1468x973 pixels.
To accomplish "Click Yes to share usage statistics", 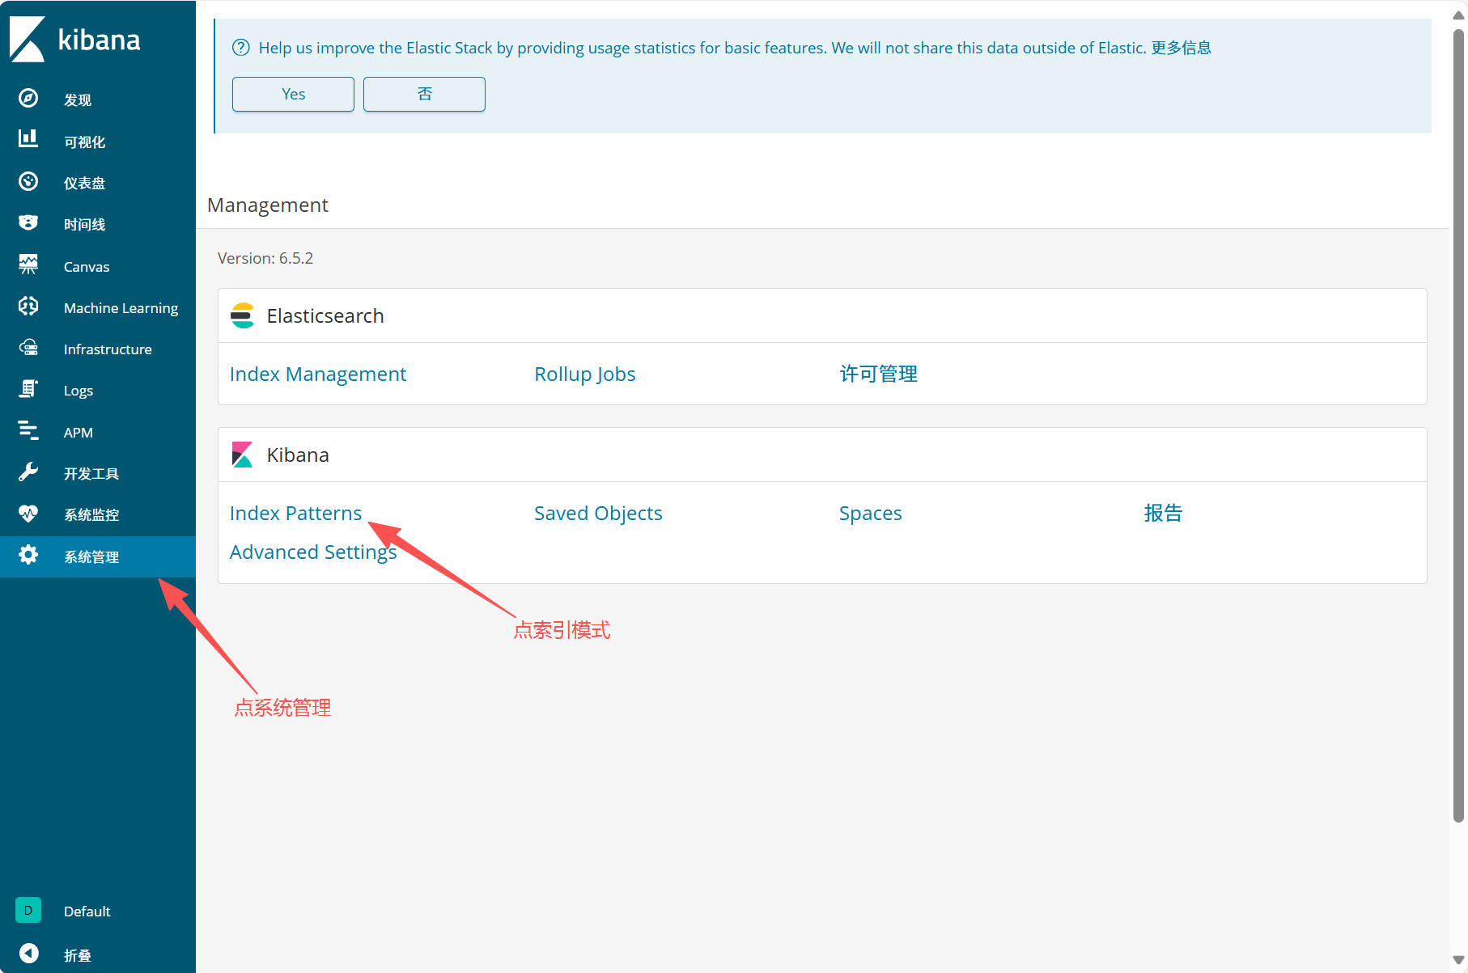I will coord(293,94).
